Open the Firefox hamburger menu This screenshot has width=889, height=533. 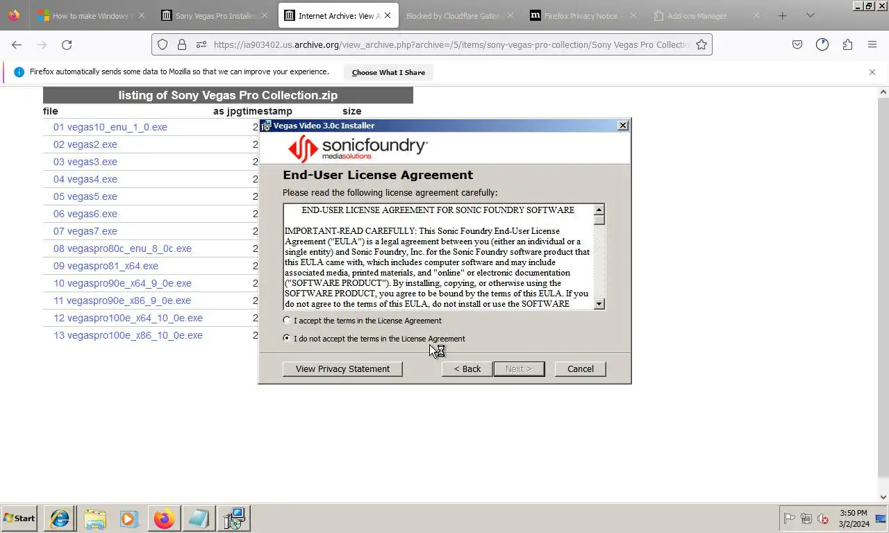click(x=872, y=45)
